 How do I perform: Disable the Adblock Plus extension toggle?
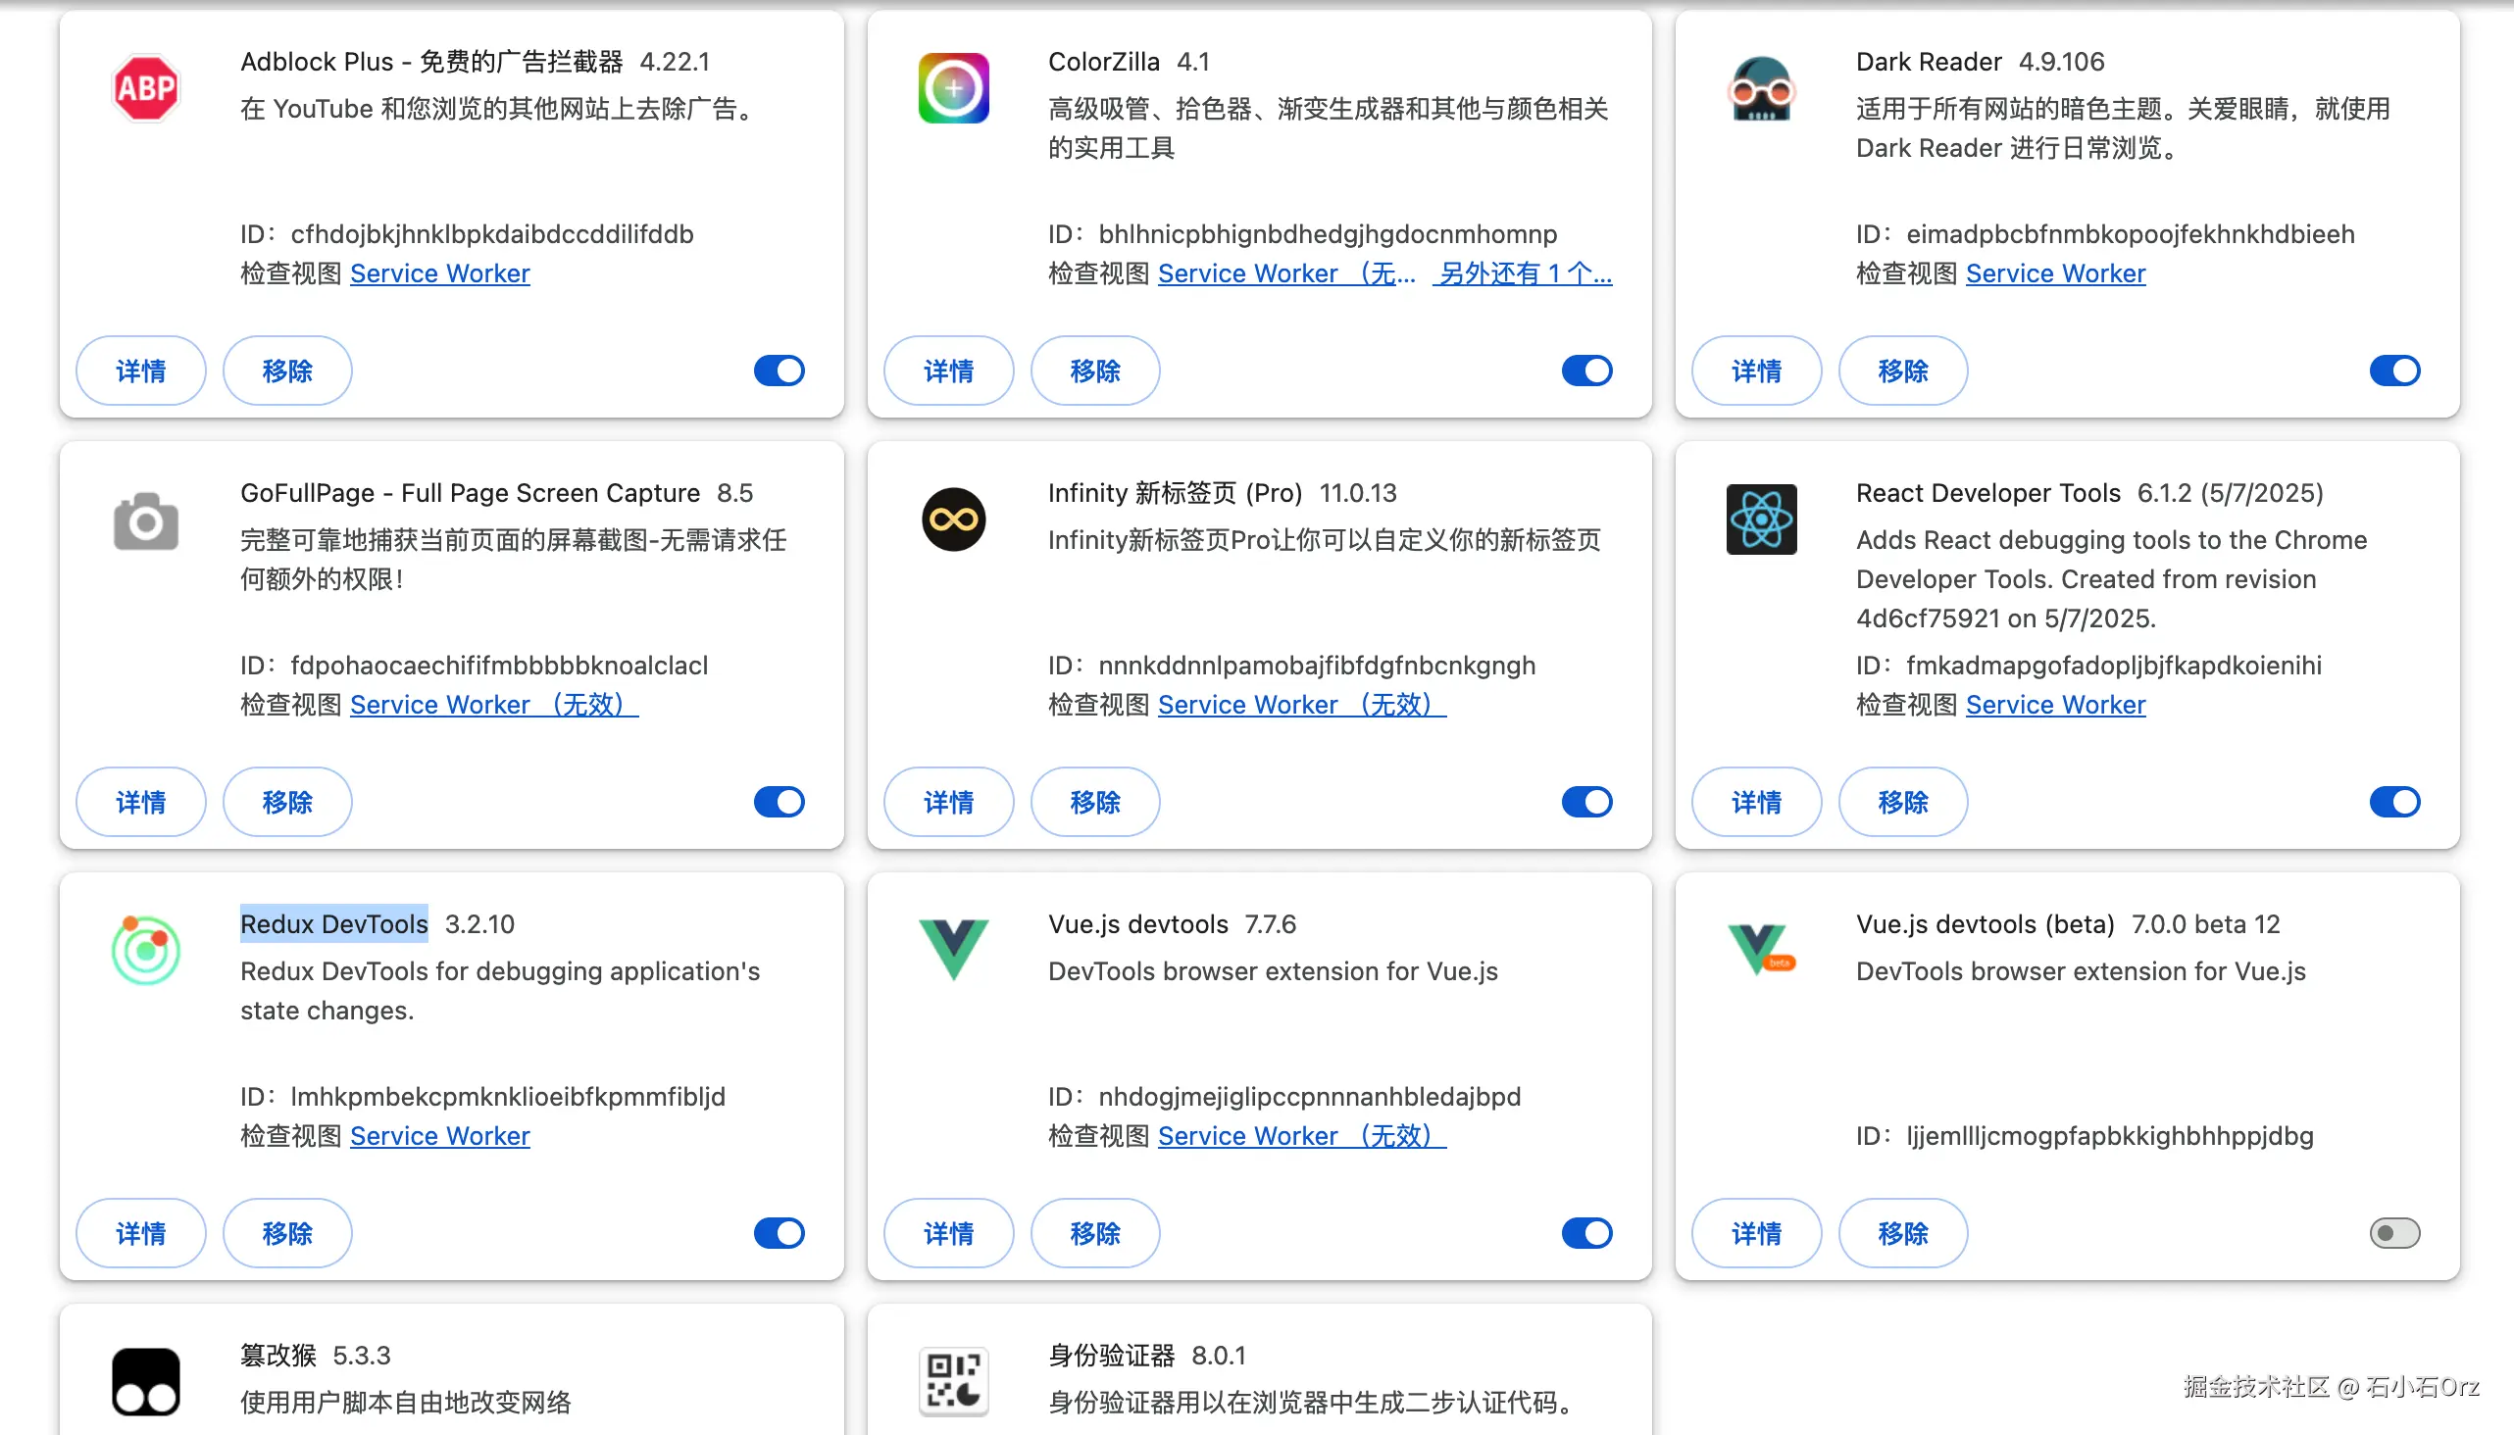(779, 371)
